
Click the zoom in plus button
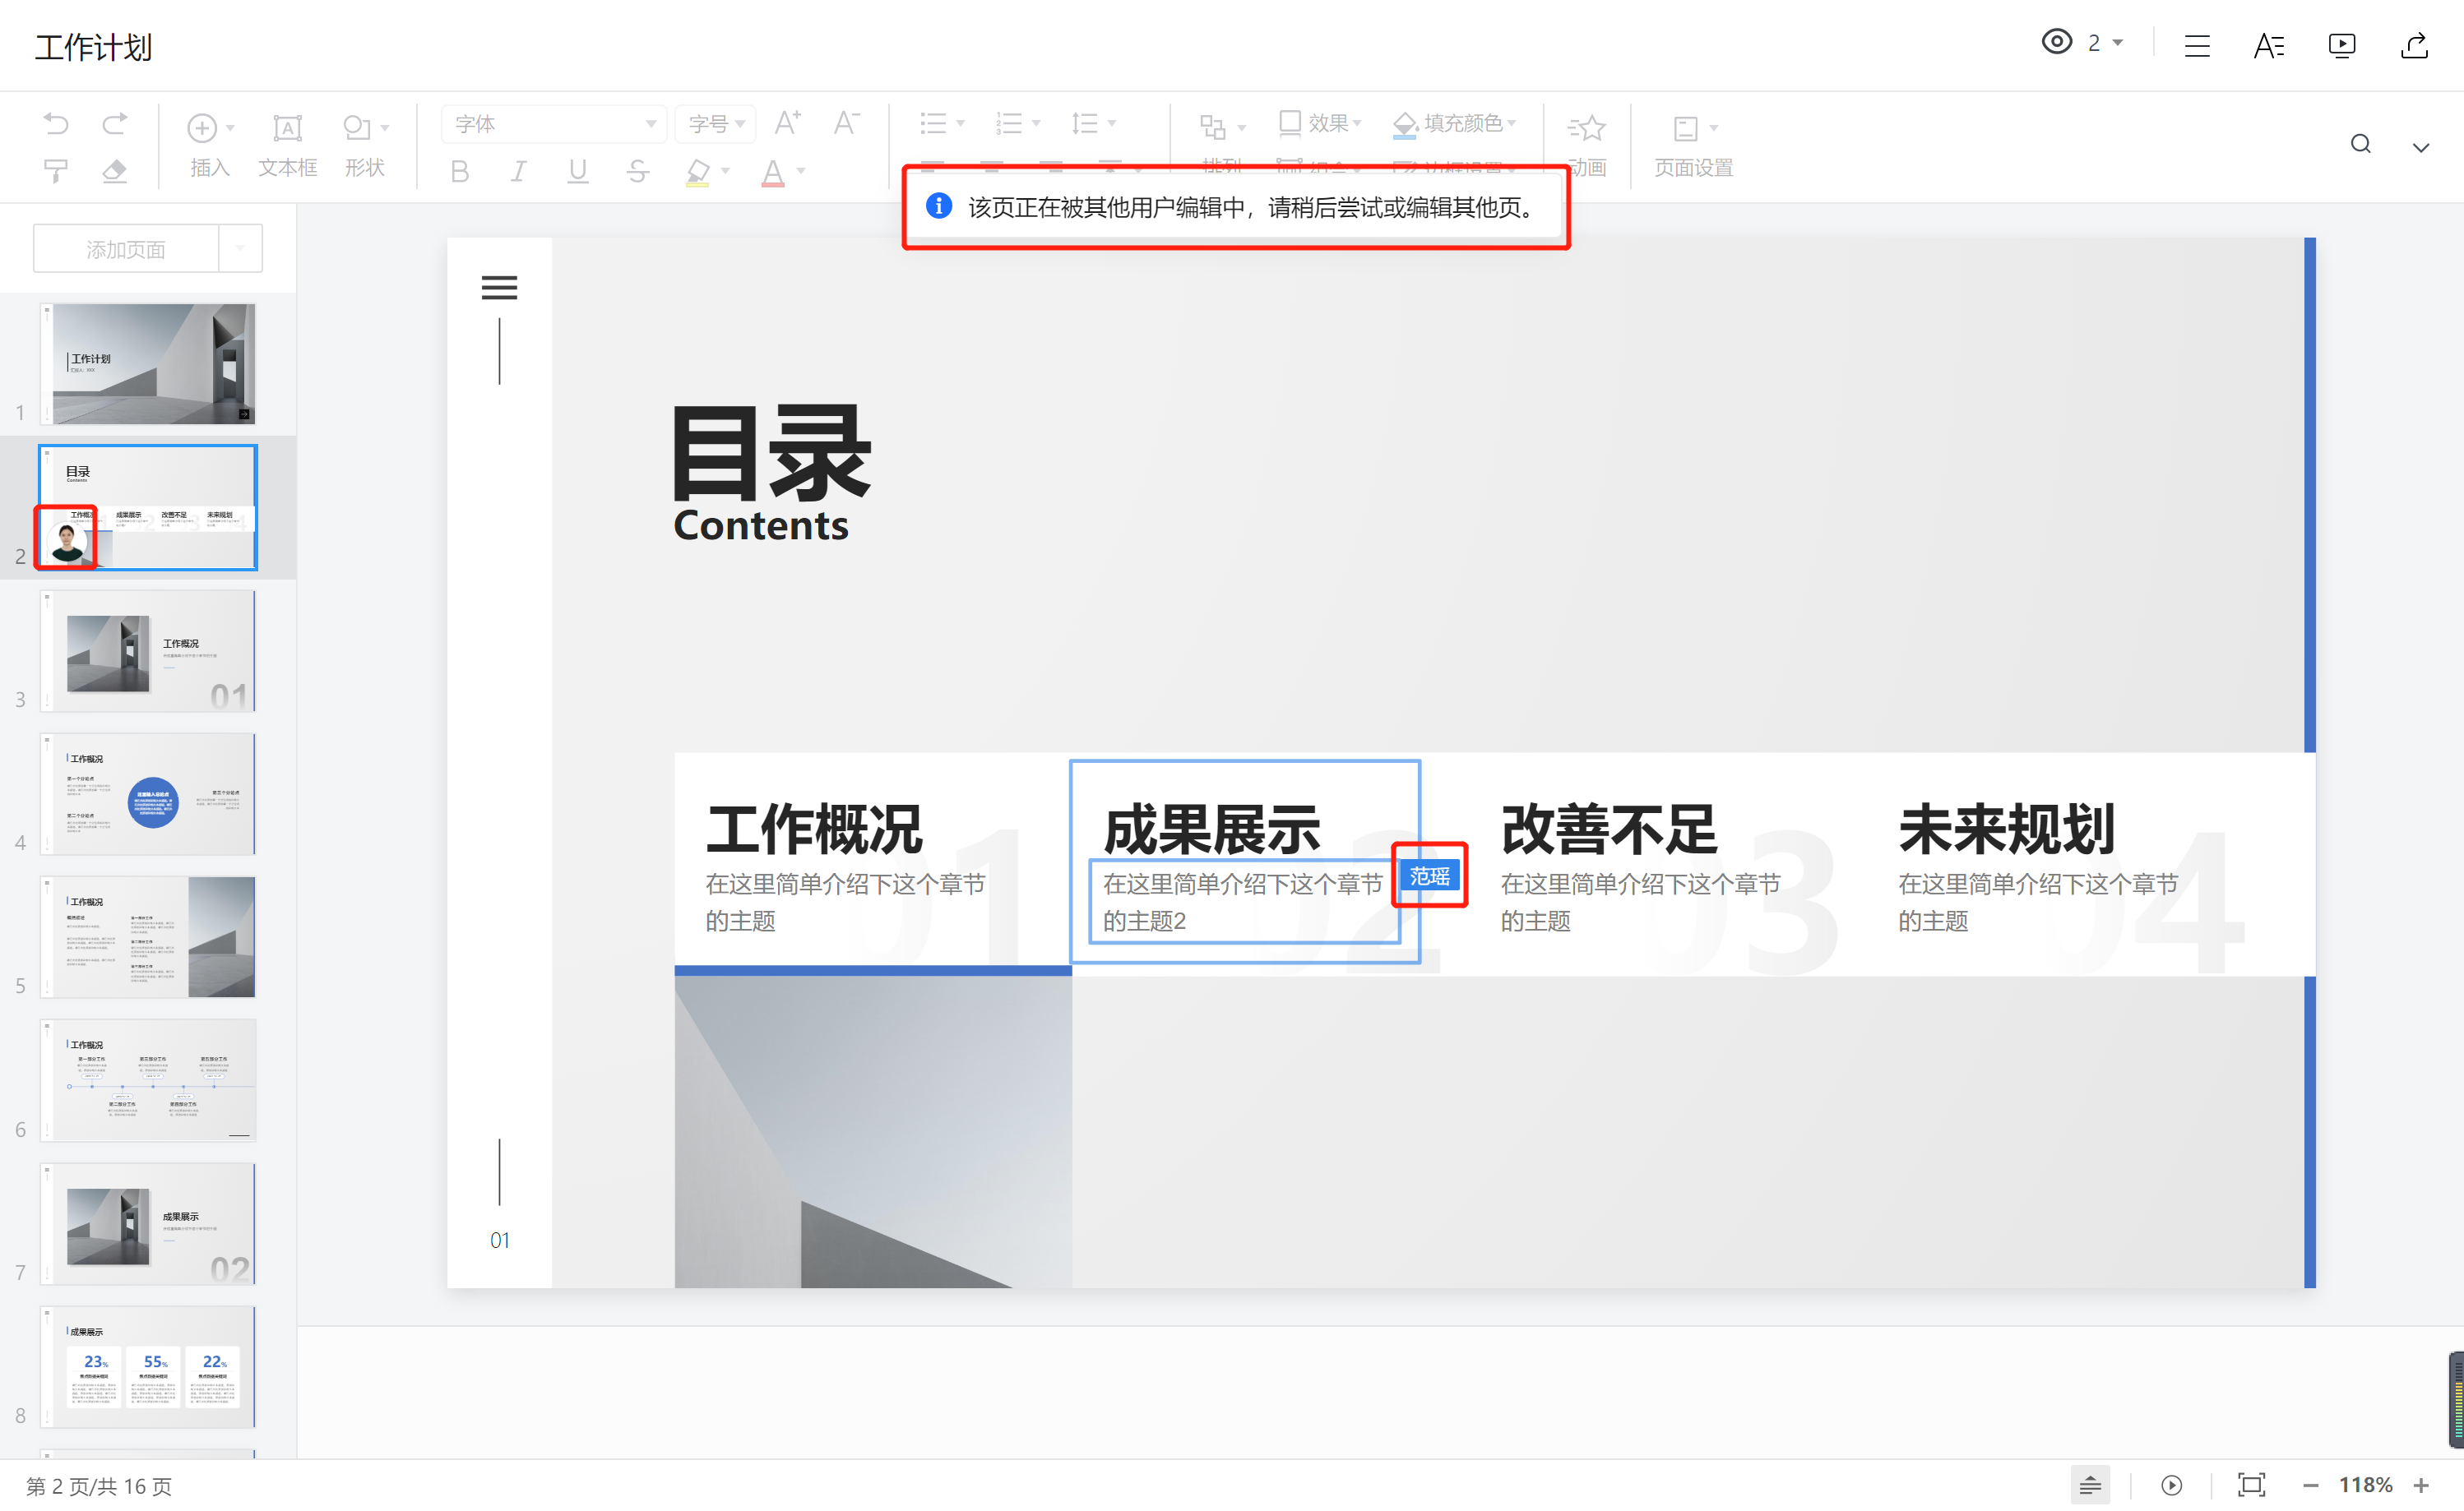coord(2421,1485)
